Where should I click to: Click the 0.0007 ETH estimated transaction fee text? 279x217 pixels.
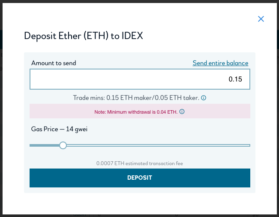(140, 163)
